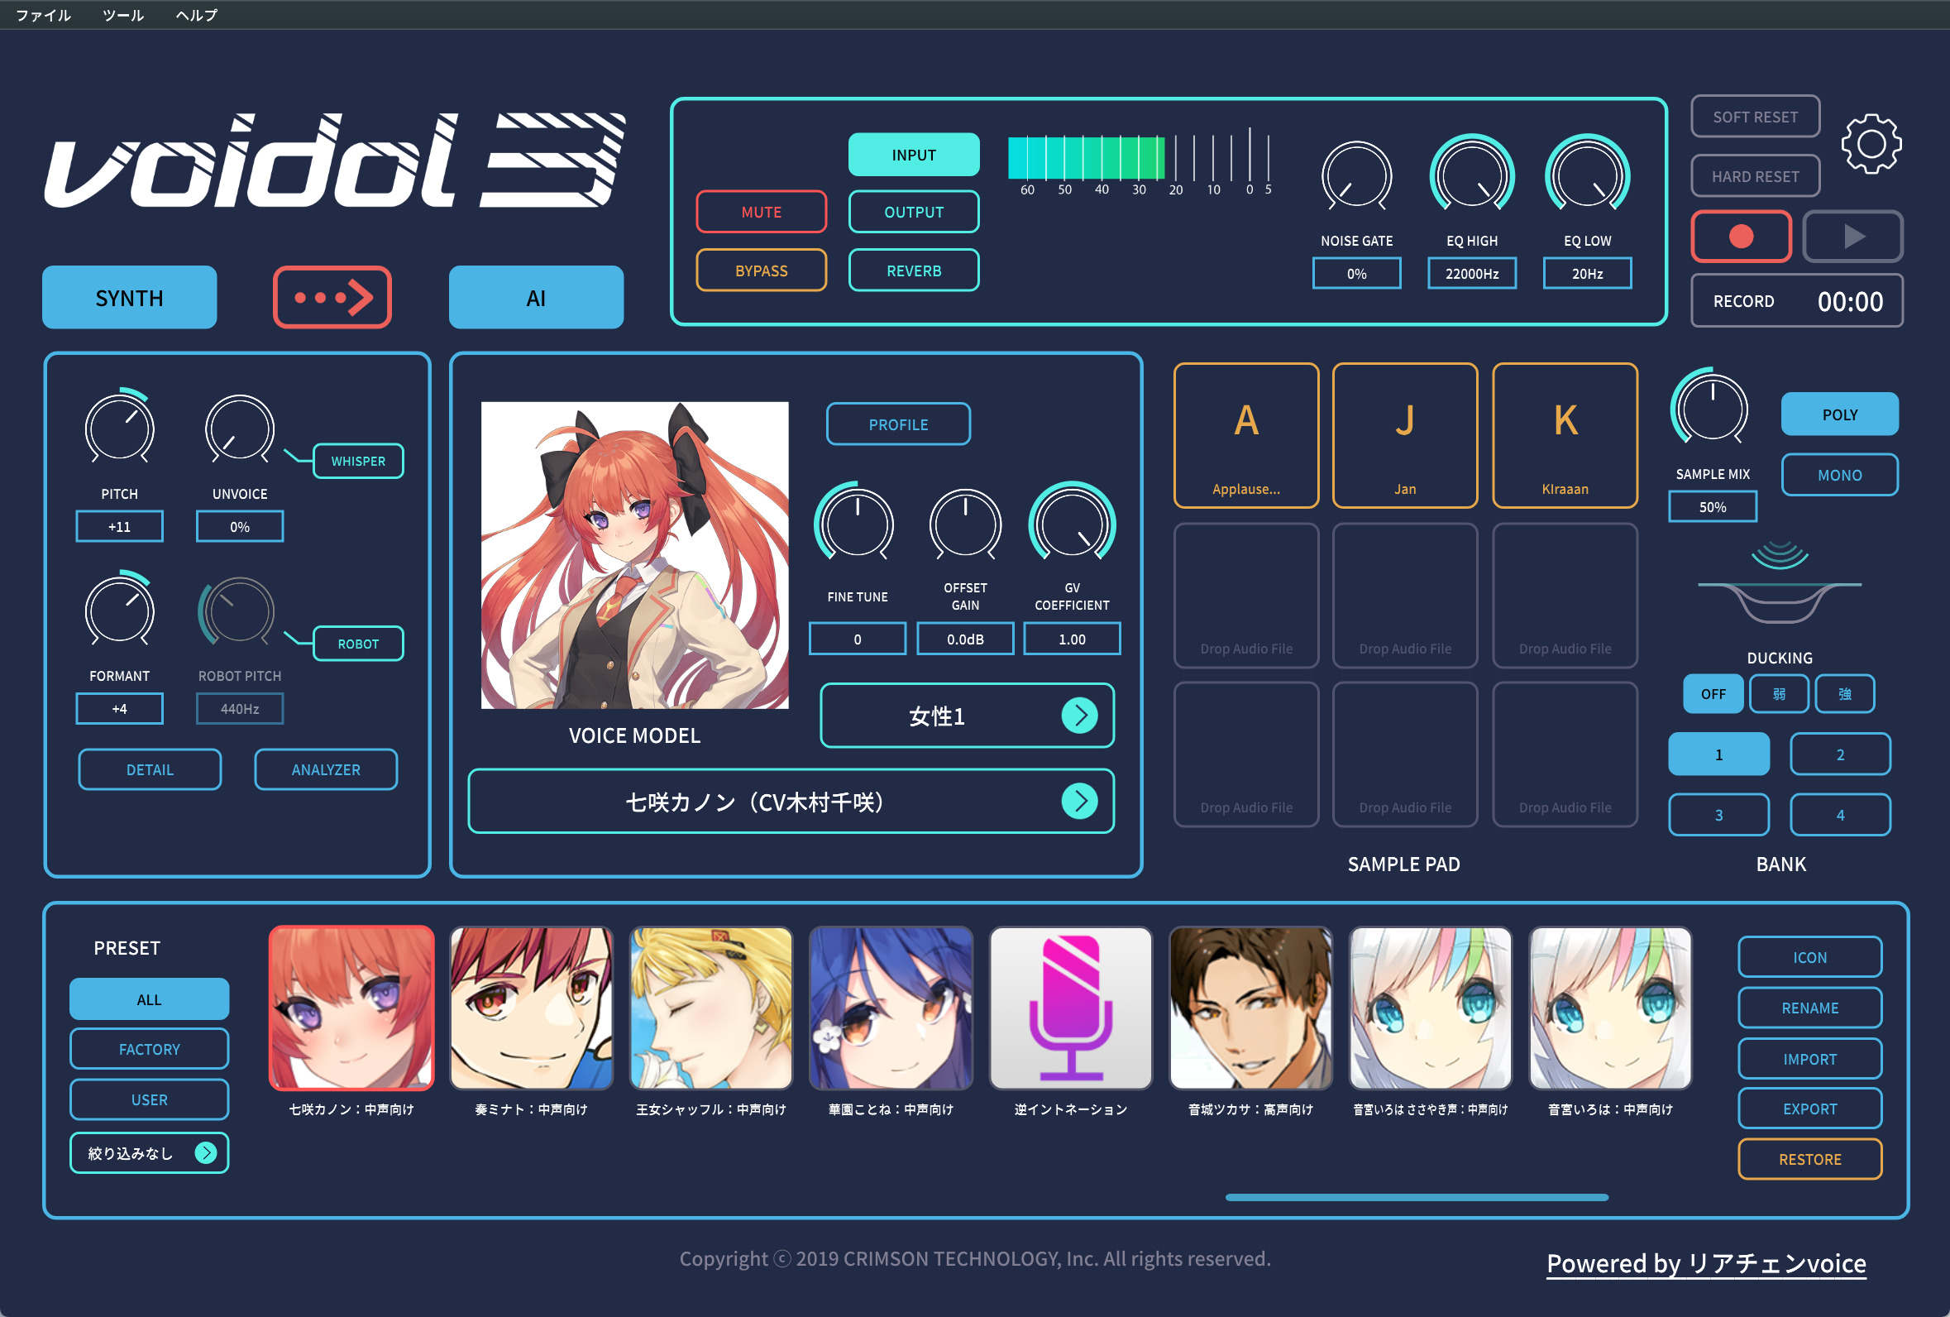The height and width of the screenshot is (1317, 1950).
Task: Toggle the MUTE button
Action: [x=761, y=212]
